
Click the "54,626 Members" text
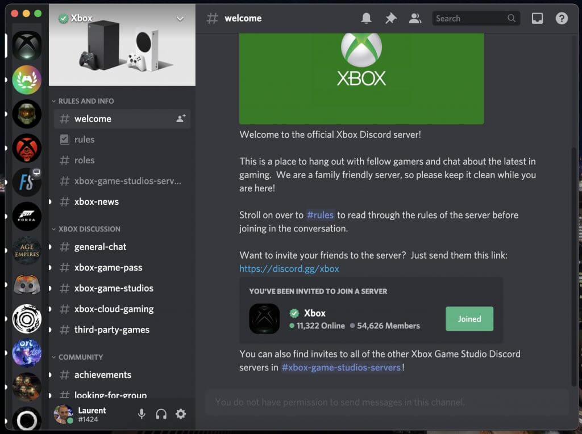(388, 326)
